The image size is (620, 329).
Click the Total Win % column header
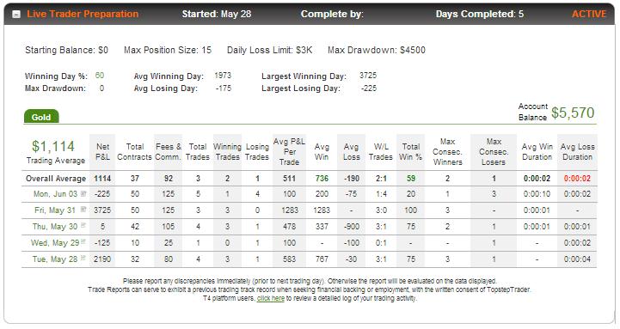tap(411, 152)
